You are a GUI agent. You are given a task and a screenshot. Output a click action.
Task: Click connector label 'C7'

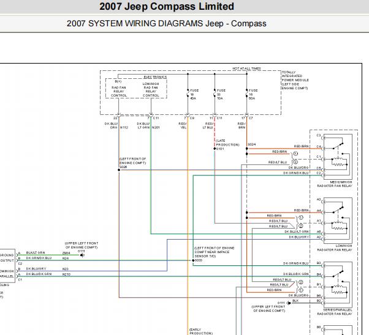tap(251, 118)
